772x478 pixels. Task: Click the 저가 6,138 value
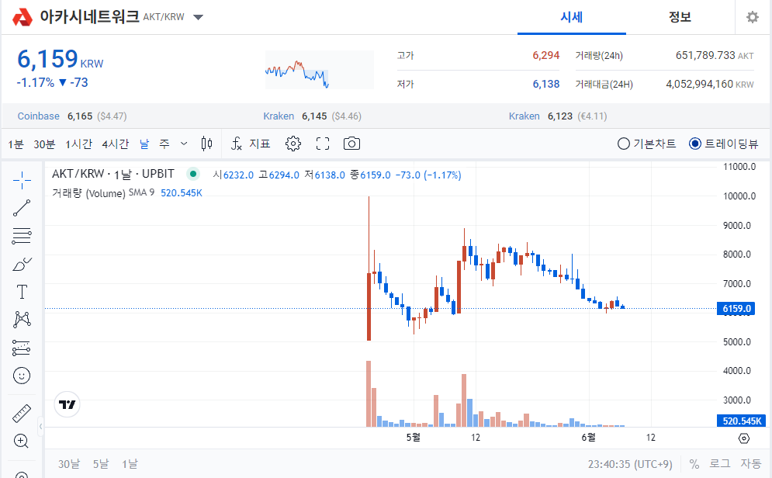tap(546, 84)
